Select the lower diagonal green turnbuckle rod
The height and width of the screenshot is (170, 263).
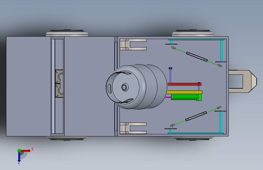click(x=196, y=116)
